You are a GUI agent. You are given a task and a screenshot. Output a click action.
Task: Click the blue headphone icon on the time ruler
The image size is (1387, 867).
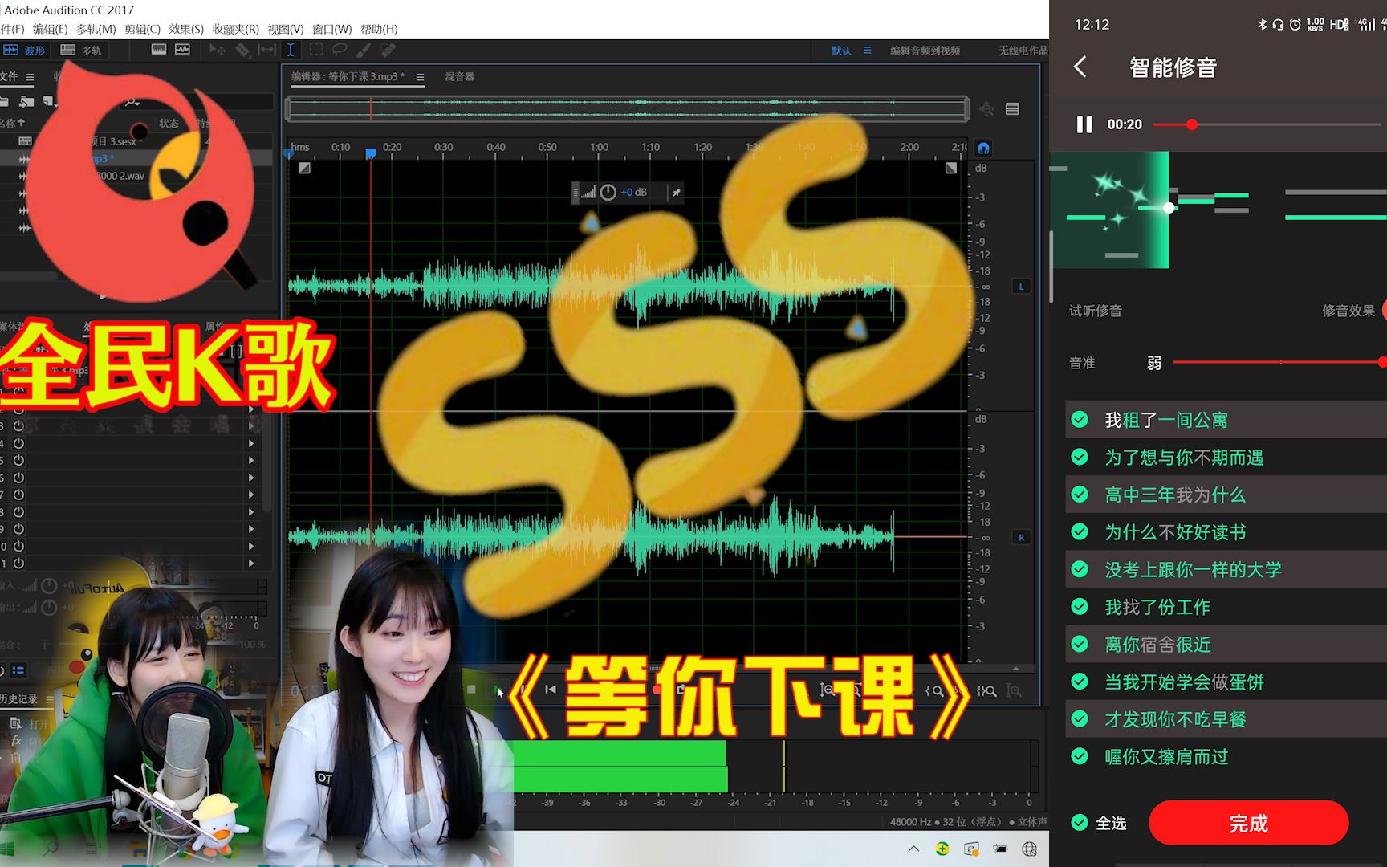tap(983, 149)
